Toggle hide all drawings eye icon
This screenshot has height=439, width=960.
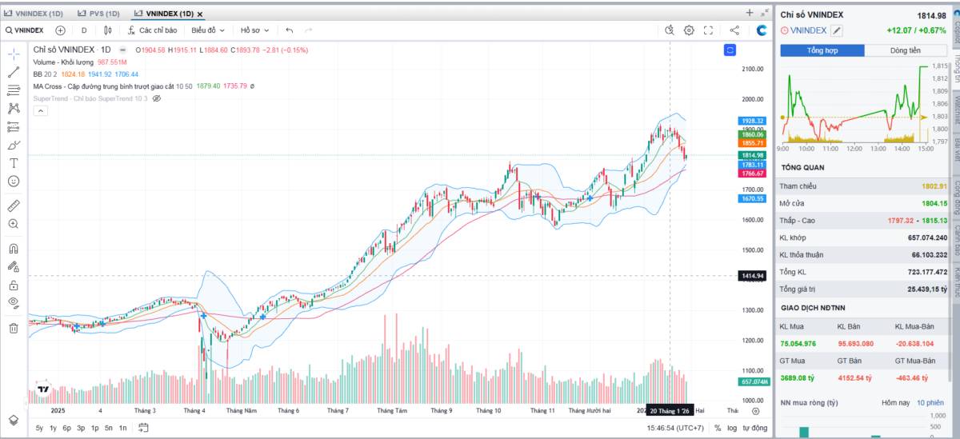pyautogui.click(x=14, y=303)
